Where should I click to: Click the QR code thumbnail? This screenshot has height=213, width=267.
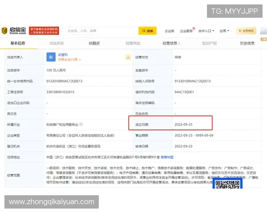click(227, 184)
